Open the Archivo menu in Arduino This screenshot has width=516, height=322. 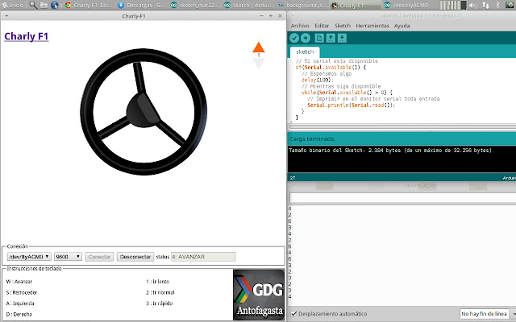(300, 26)
